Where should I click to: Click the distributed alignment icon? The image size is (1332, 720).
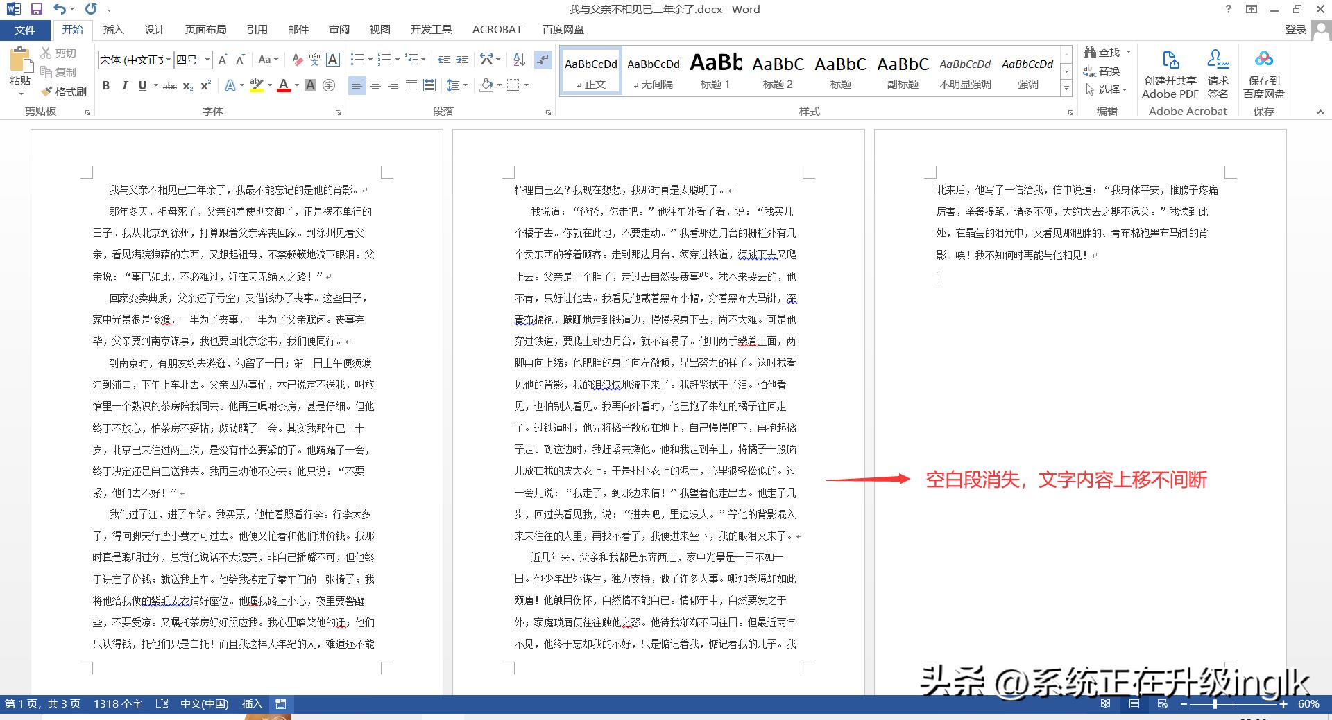pyautogui.click(x=429, y=85)
